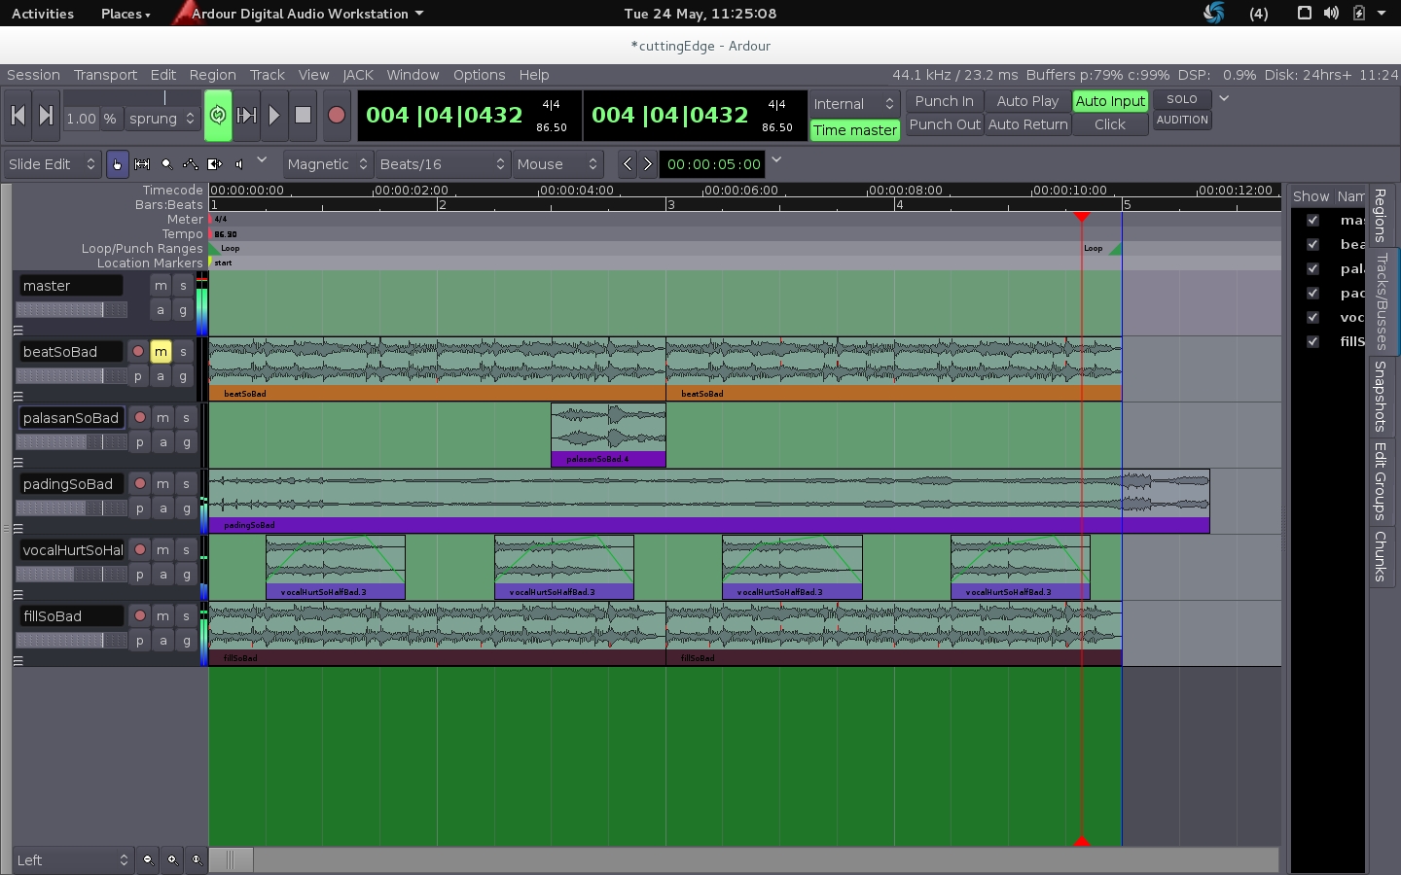Select the zoom range magnifier tool
The image size is (1401, 875).
click(166, 164)
